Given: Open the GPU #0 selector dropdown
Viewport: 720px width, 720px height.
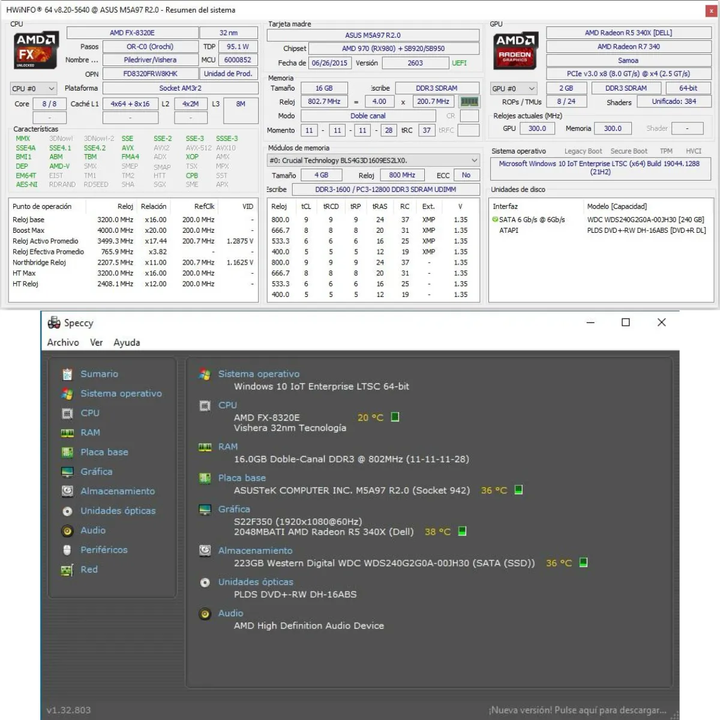Looking at the screenshot, I should tap(533, 88).
